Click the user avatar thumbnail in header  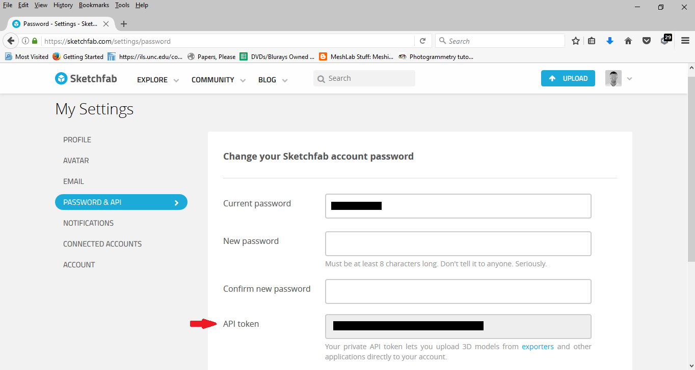click(613, 78)
